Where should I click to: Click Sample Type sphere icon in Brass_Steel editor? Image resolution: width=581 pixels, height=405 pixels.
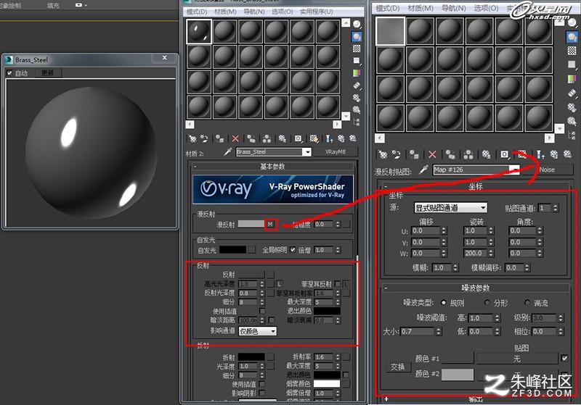357,25
